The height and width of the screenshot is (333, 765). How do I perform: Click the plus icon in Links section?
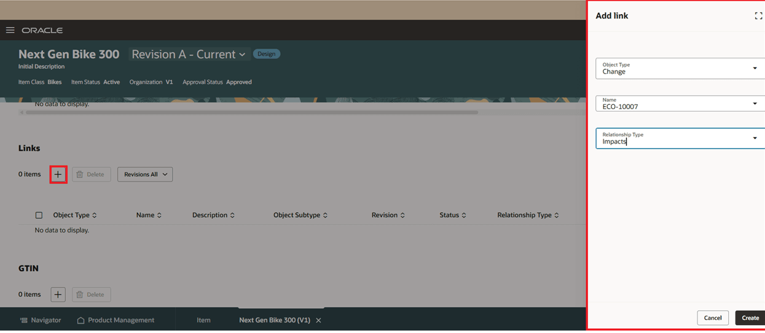58,174
